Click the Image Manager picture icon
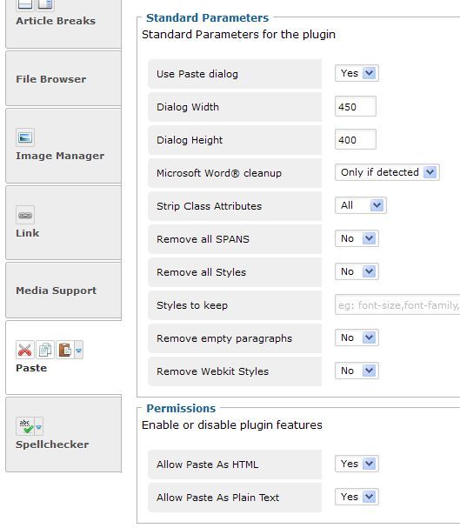Viewport: 460px width, 528px height. 25,137
